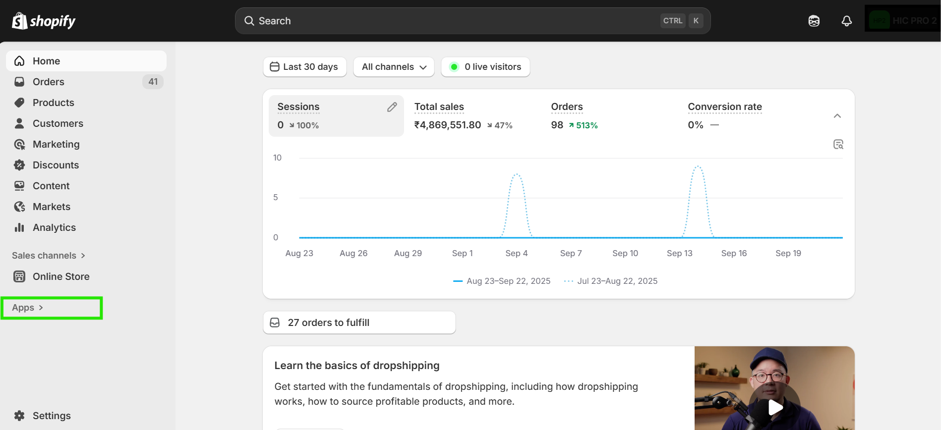941x430 pixels.
Task: Go to Orders in sidebar
Action: [x=49, y=82]
